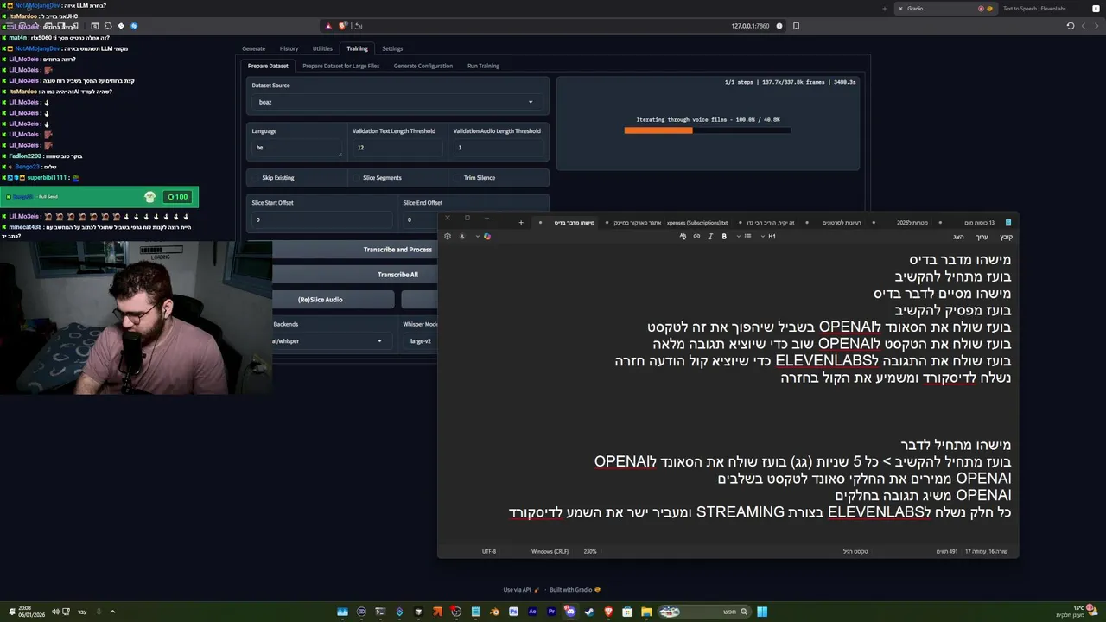Open File Explorer from the taskbar
The height and width of the screenshot is (622, 1106).
point(646,612)
